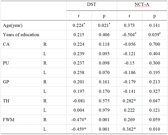Click the 0.373 cell in Age row
This screenshot has width=168, height=135.
click(x=129, y=25)
